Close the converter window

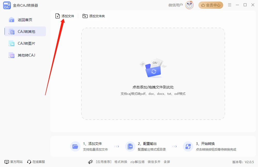coord(253,5)
